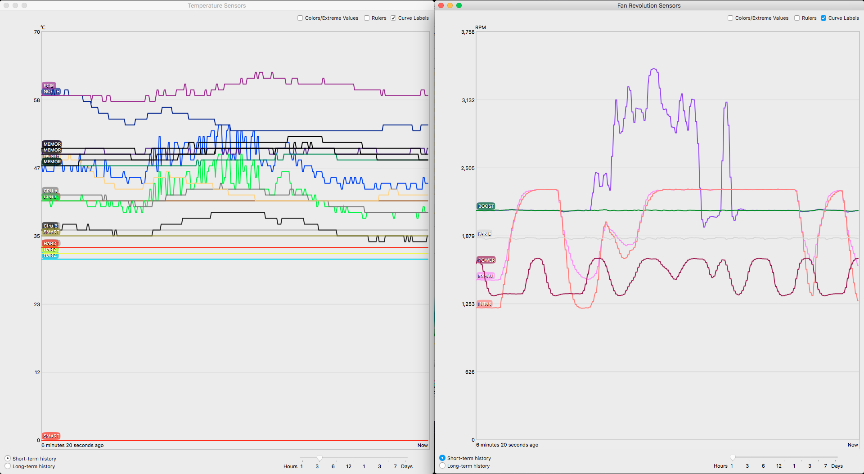Turn off Curve Labels in Temperature Sensors window
Viewport: 864px width, 474px height.
pos(393,18)
